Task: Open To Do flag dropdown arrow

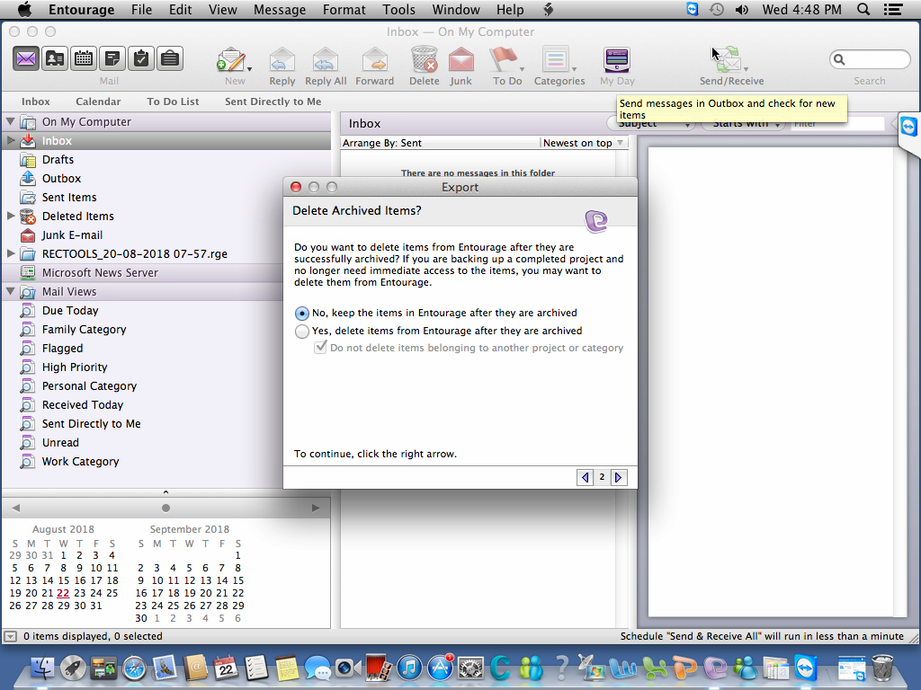Action: pos(522,69)
